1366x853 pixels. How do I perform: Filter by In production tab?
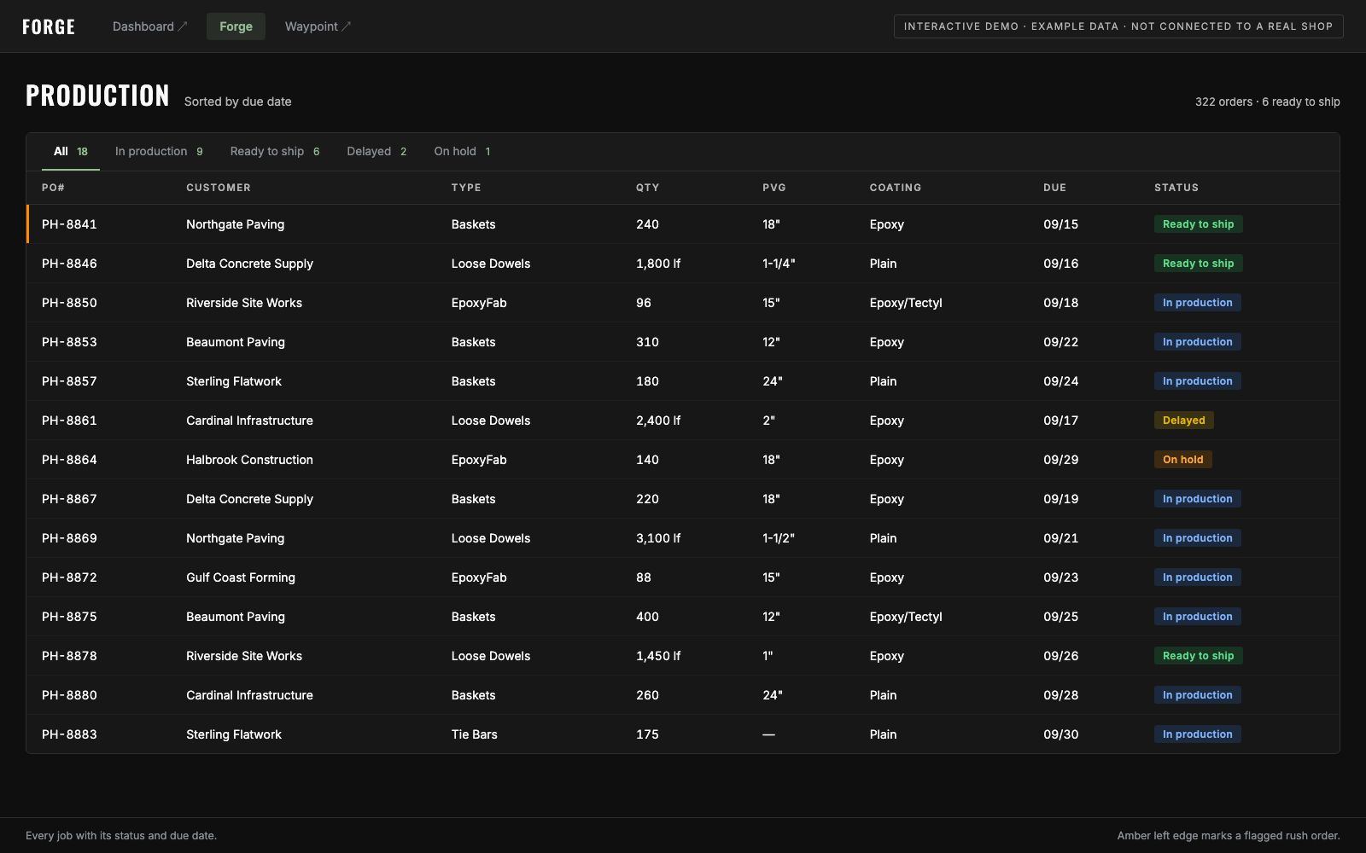point(159,151)
